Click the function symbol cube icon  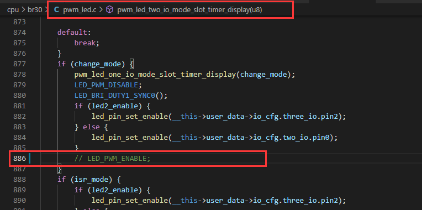109,10
